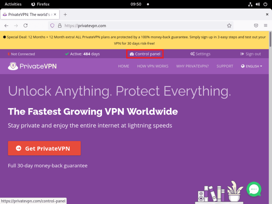This screenshot has height=204, width=272.
Task: Click the Sign out link
Action: click(251, 54)
